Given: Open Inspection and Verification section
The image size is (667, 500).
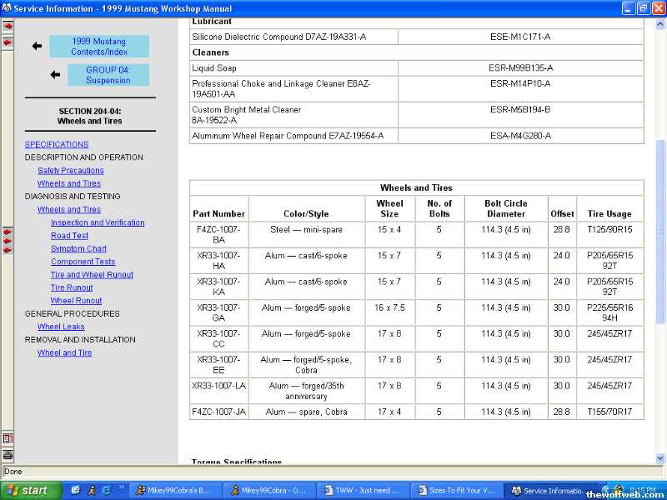Looking at the screenshot, I should [98, 222].
